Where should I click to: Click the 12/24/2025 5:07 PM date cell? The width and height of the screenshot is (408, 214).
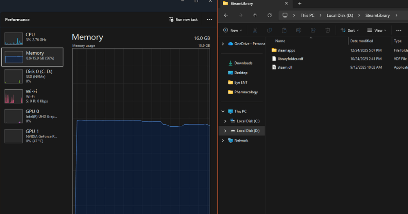(x=366, y=50)
